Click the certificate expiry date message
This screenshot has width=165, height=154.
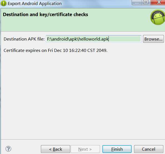coord(55,51)
